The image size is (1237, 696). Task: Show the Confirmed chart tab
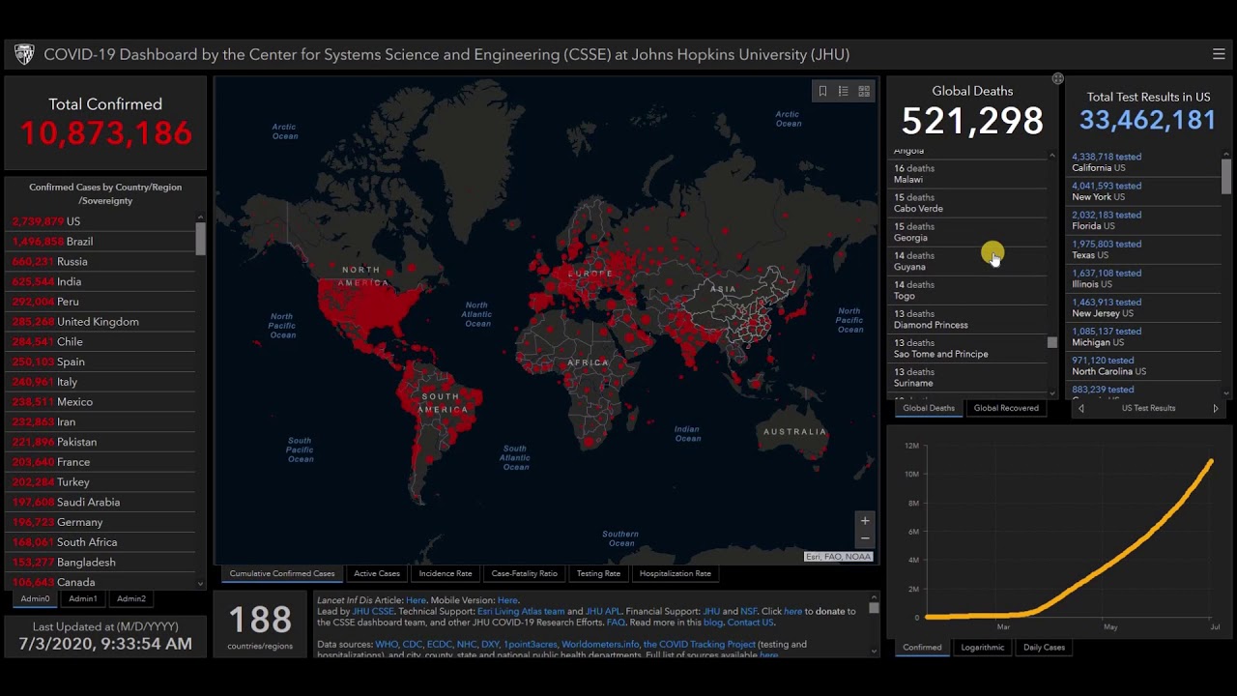[x=922, y=647]
